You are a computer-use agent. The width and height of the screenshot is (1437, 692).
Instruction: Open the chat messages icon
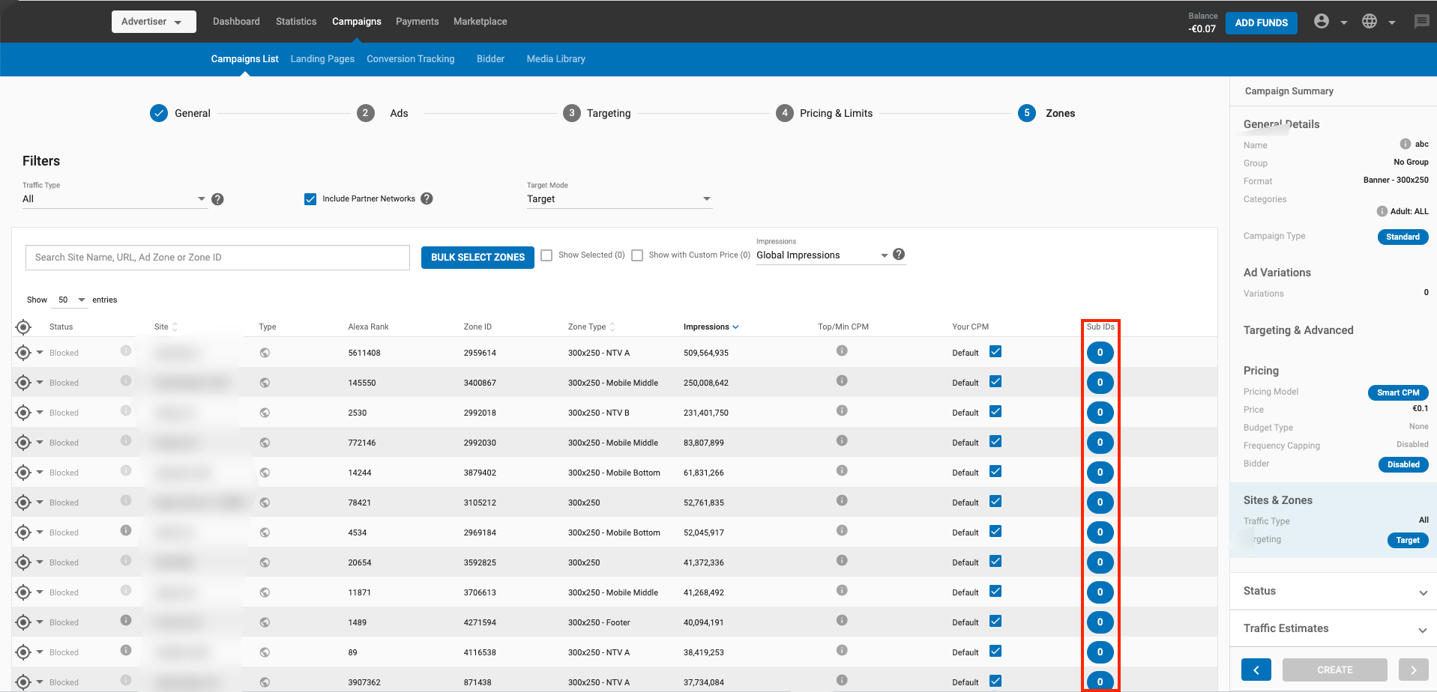[x=1421, y=22]
